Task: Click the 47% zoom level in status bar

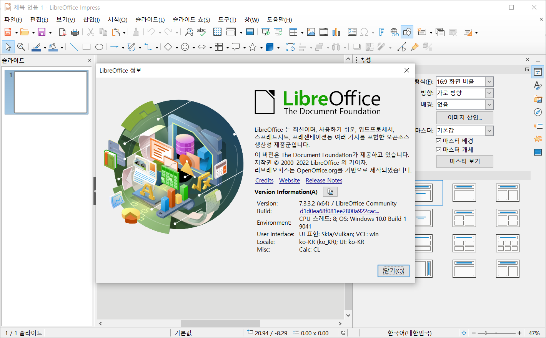Action: [534, 333]
